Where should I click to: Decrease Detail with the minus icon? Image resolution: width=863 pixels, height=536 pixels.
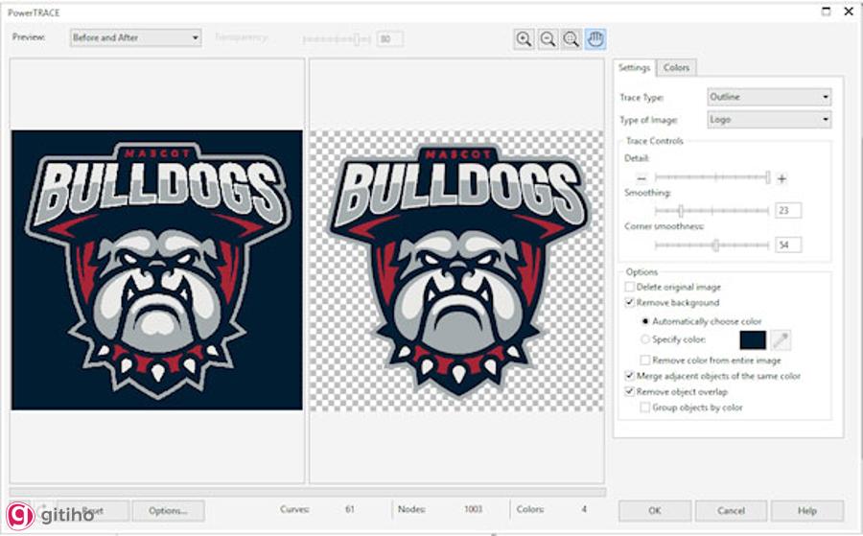(x=641, y=178)
